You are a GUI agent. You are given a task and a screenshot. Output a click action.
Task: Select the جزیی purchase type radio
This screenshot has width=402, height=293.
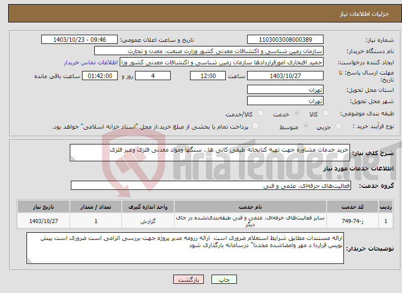tap(338, 126)
